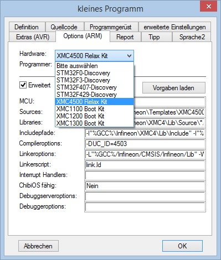
Task: Switch to the Programmgerüst tab
Action: point(111,27)
